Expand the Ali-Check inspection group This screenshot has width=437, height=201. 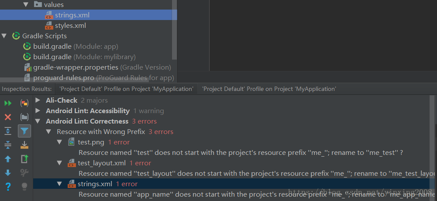click(38, 100)
